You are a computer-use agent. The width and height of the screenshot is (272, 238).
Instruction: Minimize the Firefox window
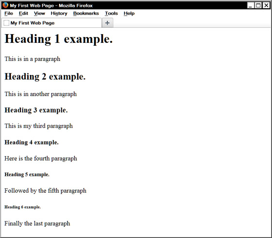pyautogui.click(x=250, y=5)
